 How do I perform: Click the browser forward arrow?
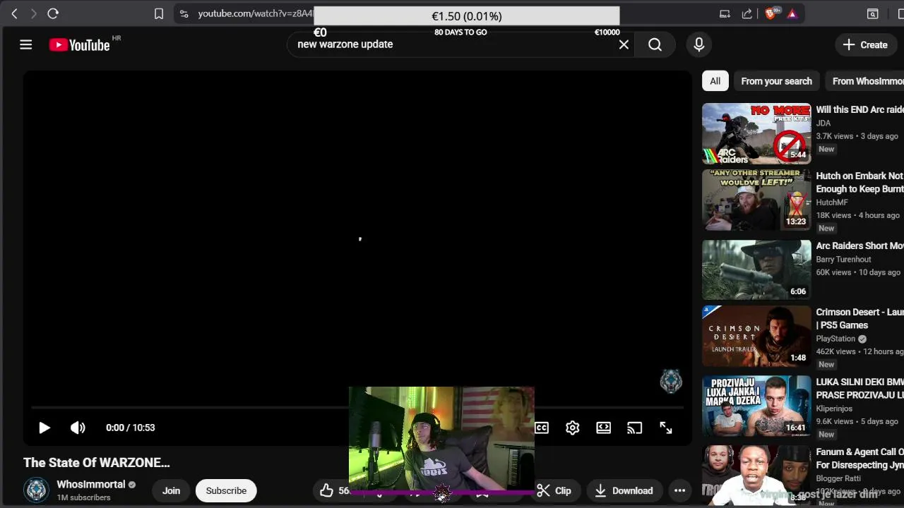[x=33, y=13]
